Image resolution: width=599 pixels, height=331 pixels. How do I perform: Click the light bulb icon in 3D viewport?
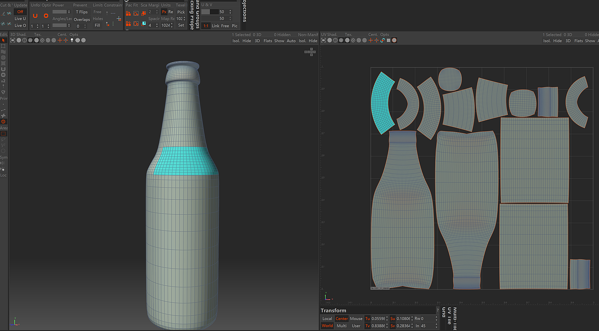[x=72, y=40]
